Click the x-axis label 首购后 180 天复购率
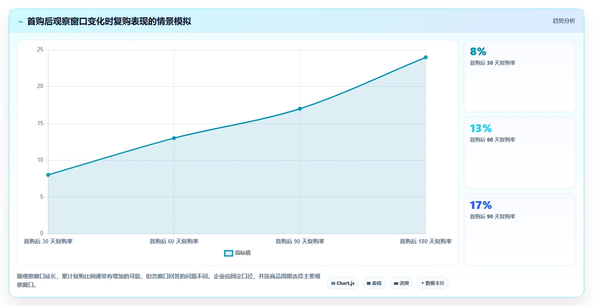593x306 pixels. click(x=426, y=241)
